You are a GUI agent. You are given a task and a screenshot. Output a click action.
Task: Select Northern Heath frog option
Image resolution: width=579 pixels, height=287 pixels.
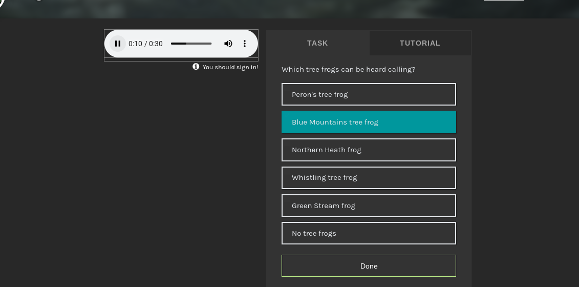[369, 150]
